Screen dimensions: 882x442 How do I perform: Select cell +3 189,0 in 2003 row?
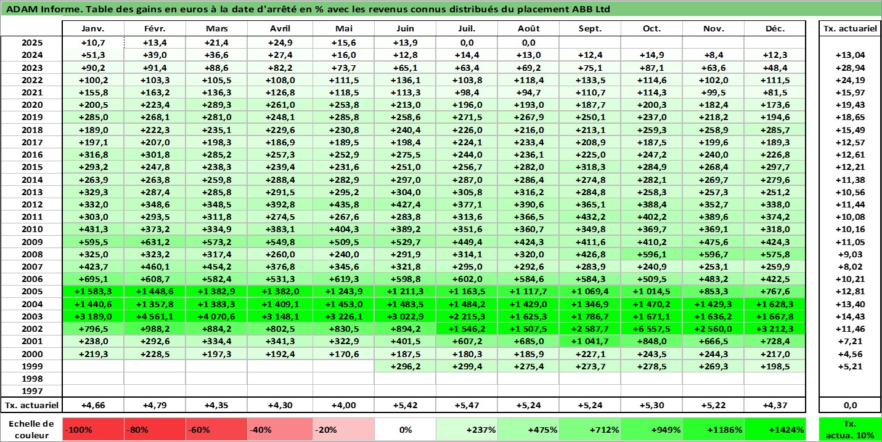(x=93, y=316)
